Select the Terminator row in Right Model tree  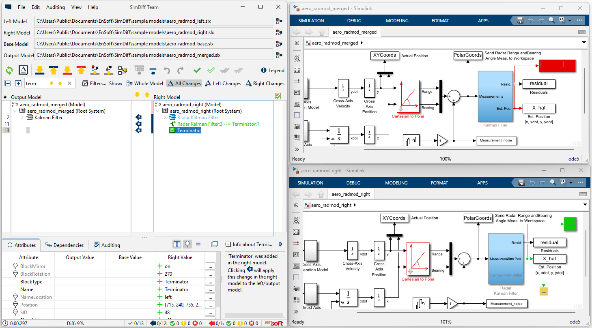click(185, 131)
